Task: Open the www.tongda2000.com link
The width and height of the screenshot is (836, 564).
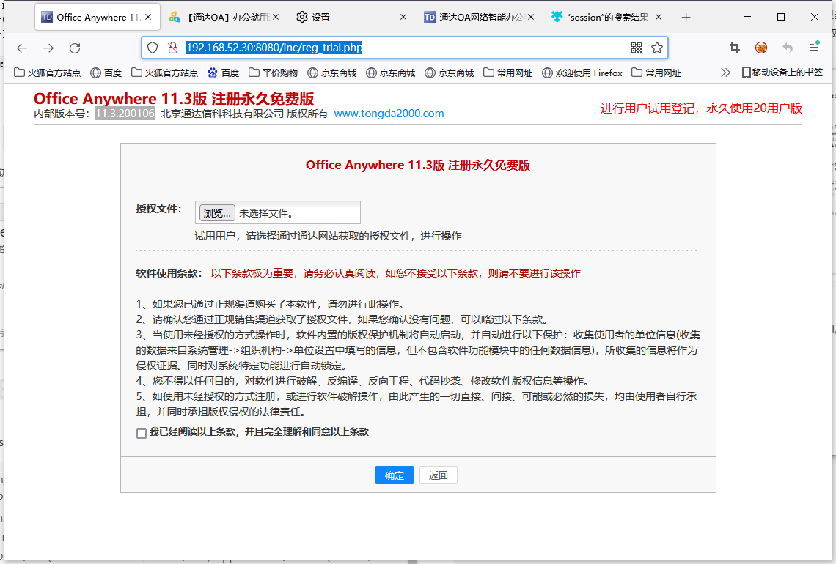Action: [x=389, y=114]
